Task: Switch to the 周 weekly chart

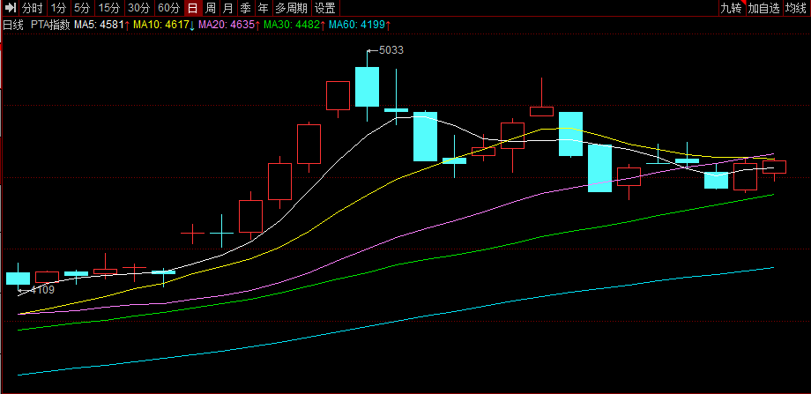Action: (x=211, y=8)
